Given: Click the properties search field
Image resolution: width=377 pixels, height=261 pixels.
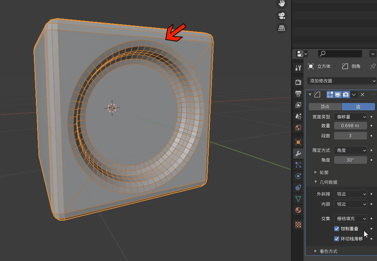Looking at the screenshot, I should (x=340, y=54).
